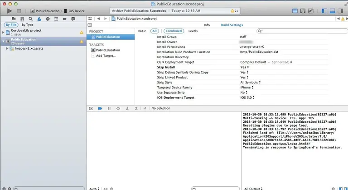
Task: Click the build settings search field
Action: tap(302, 31)
